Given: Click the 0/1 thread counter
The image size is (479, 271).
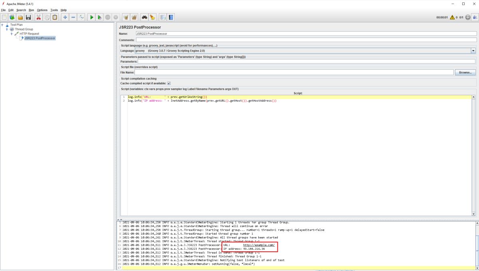Looking at the screenshot, I should click(x=461, y=18).
